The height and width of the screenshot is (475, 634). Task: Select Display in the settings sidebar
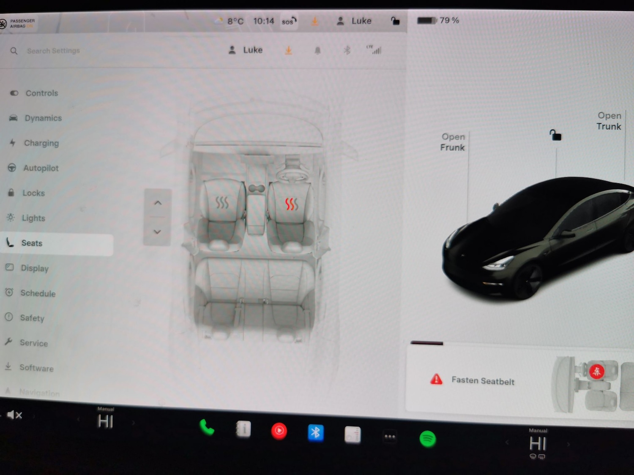tap(35, 268)
